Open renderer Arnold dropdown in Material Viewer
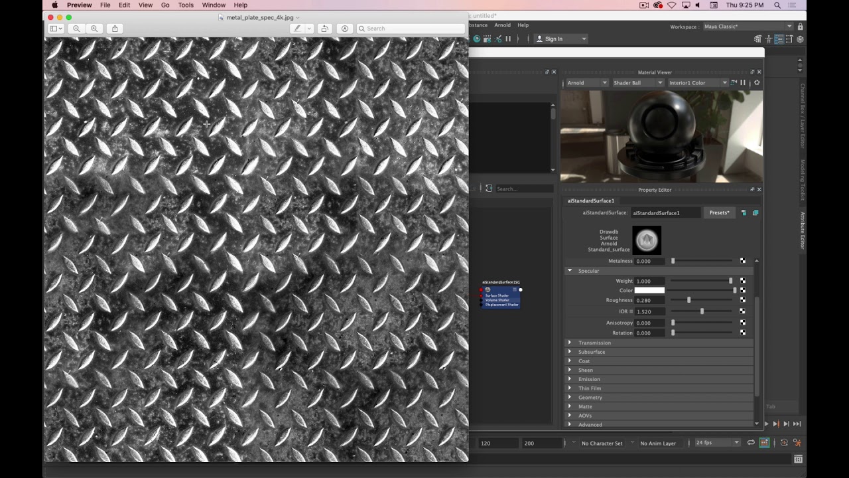849x478 pixels. pyautogui.click(x=586, y=83)
